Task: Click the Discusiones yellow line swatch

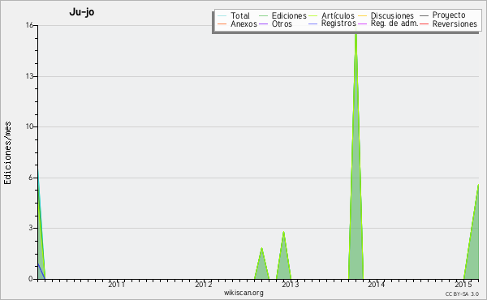Action: point(362,16)
